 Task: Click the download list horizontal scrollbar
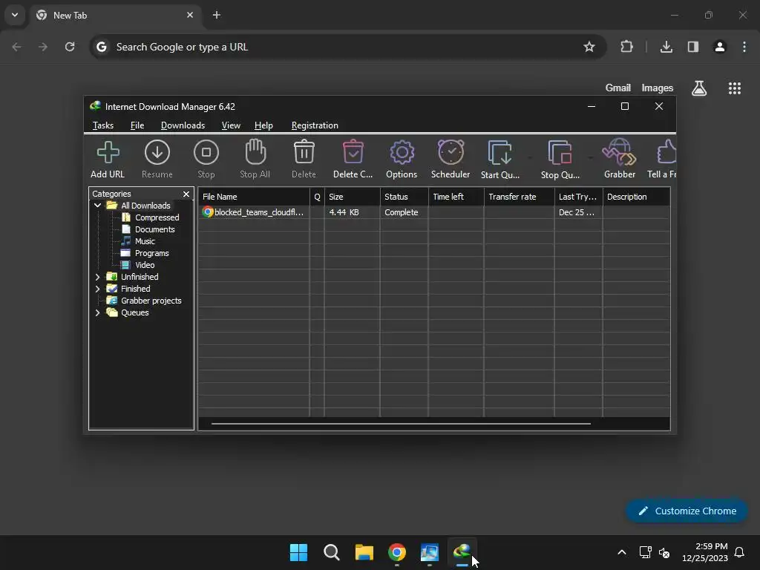click(401, 424)
